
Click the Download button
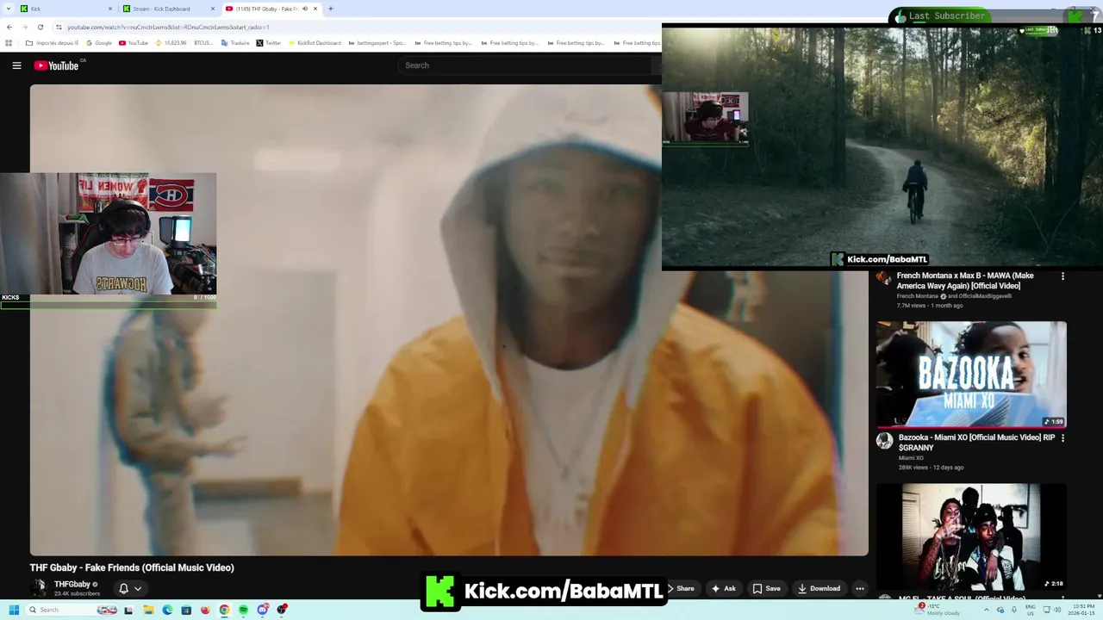(819, 589)
